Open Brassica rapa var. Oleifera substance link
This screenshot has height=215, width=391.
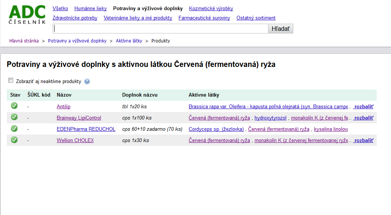coord(268,106)
